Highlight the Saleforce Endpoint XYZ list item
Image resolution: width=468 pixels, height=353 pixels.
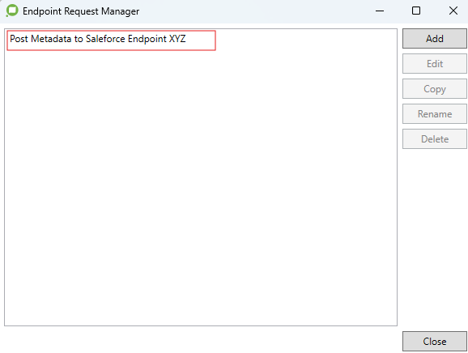[x=111, y=40]
